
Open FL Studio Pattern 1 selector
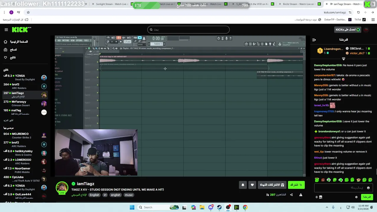coord(158,44)
